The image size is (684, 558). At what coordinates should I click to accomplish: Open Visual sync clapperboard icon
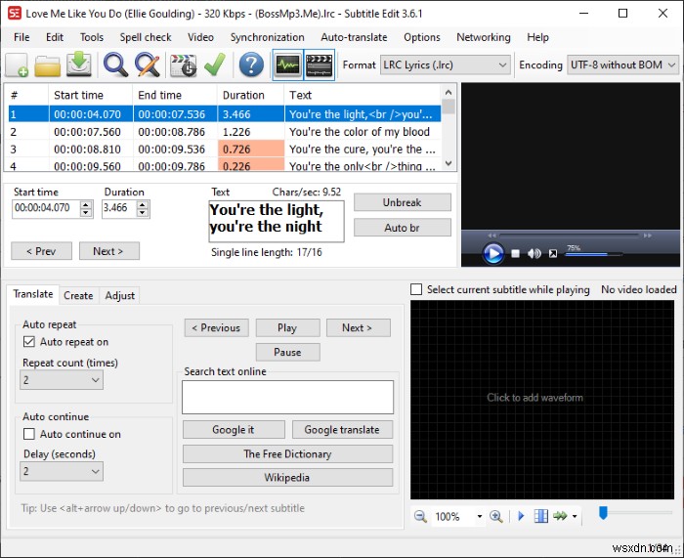[x=183, y=65]
